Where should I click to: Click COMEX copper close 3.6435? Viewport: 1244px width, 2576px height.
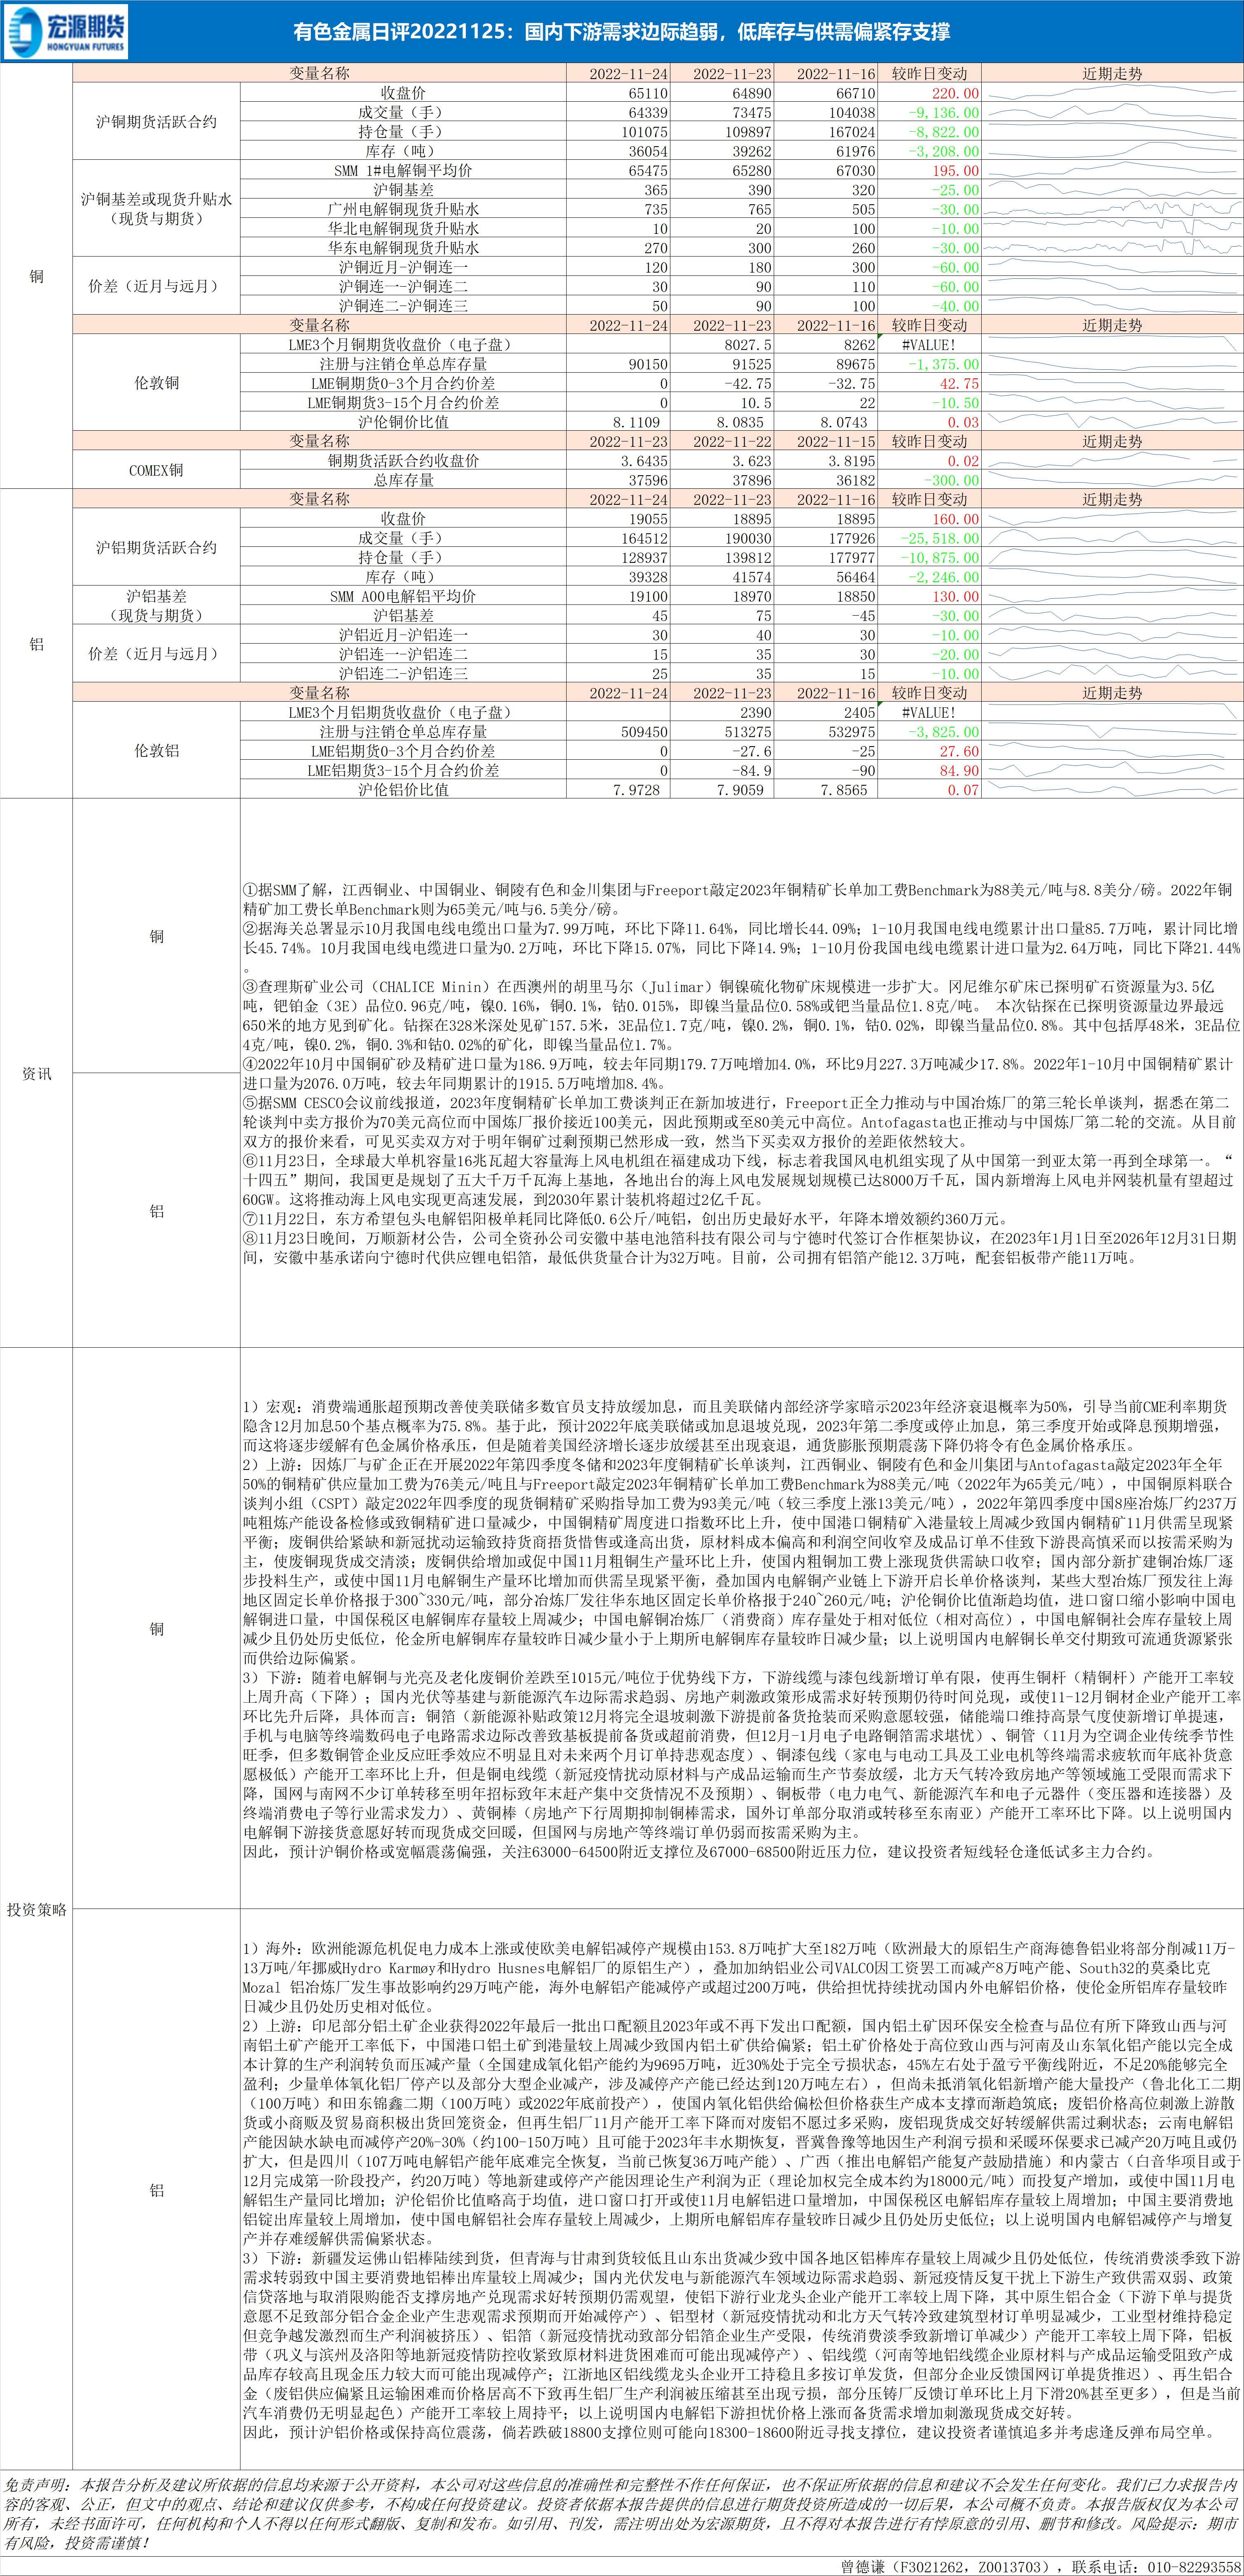pyautogui.click(x=644, y=461)
